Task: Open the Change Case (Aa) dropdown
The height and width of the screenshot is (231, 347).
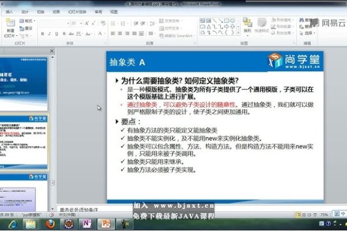Action: (88, 34)
